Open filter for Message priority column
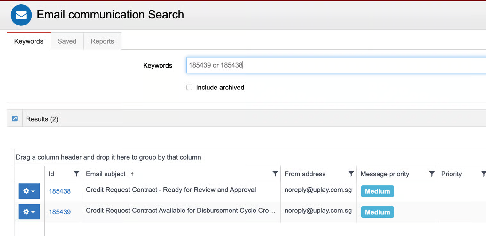The image size is (486, 236). pyautogui.click(x=432, y=174)
